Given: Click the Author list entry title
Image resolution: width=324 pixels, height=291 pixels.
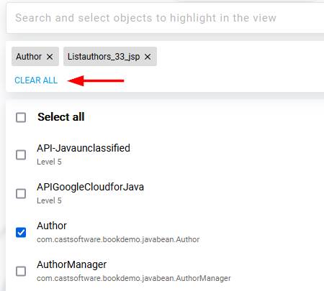Looking at the screenshot, I should pos(52,226).
